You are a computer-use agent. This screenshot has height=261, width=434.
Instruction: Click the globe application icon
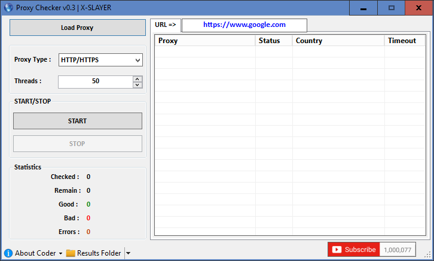(8, 7)
